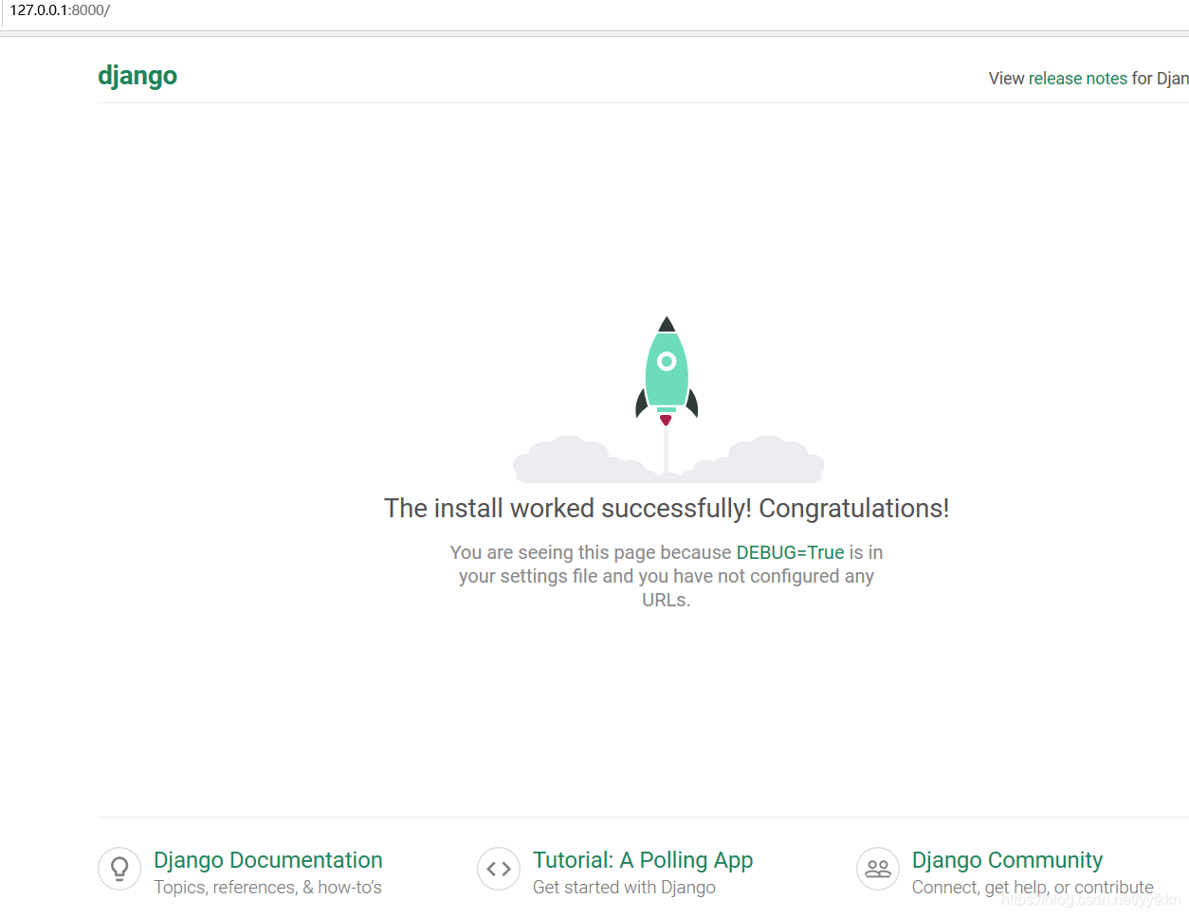Click the people community icon

pyautogui.click(x=878, y=869)
